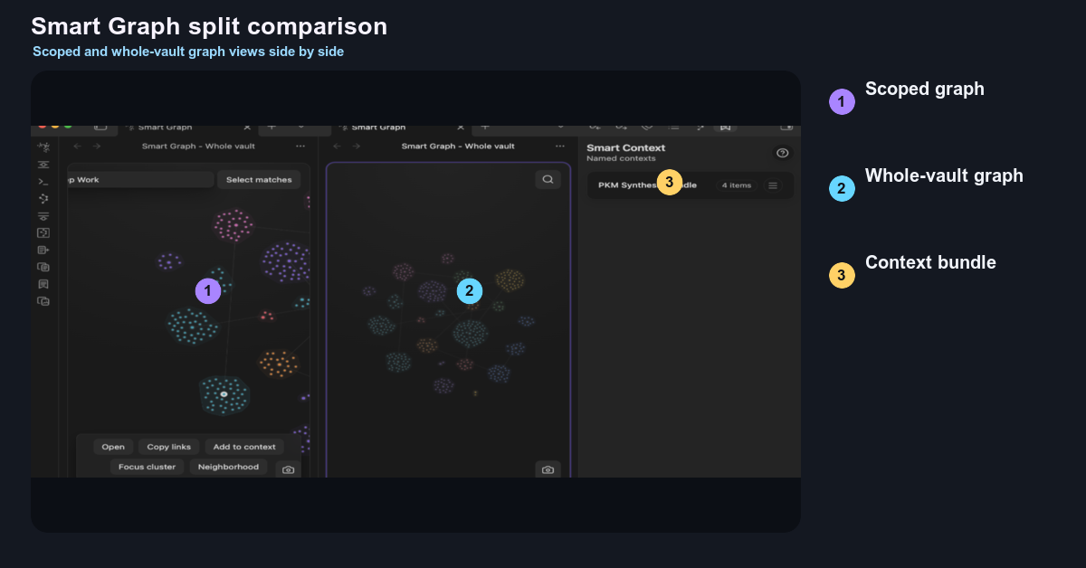Open Smart Context help icon
Viewport: 1086px width, 568px height.
tap(783, 153)
